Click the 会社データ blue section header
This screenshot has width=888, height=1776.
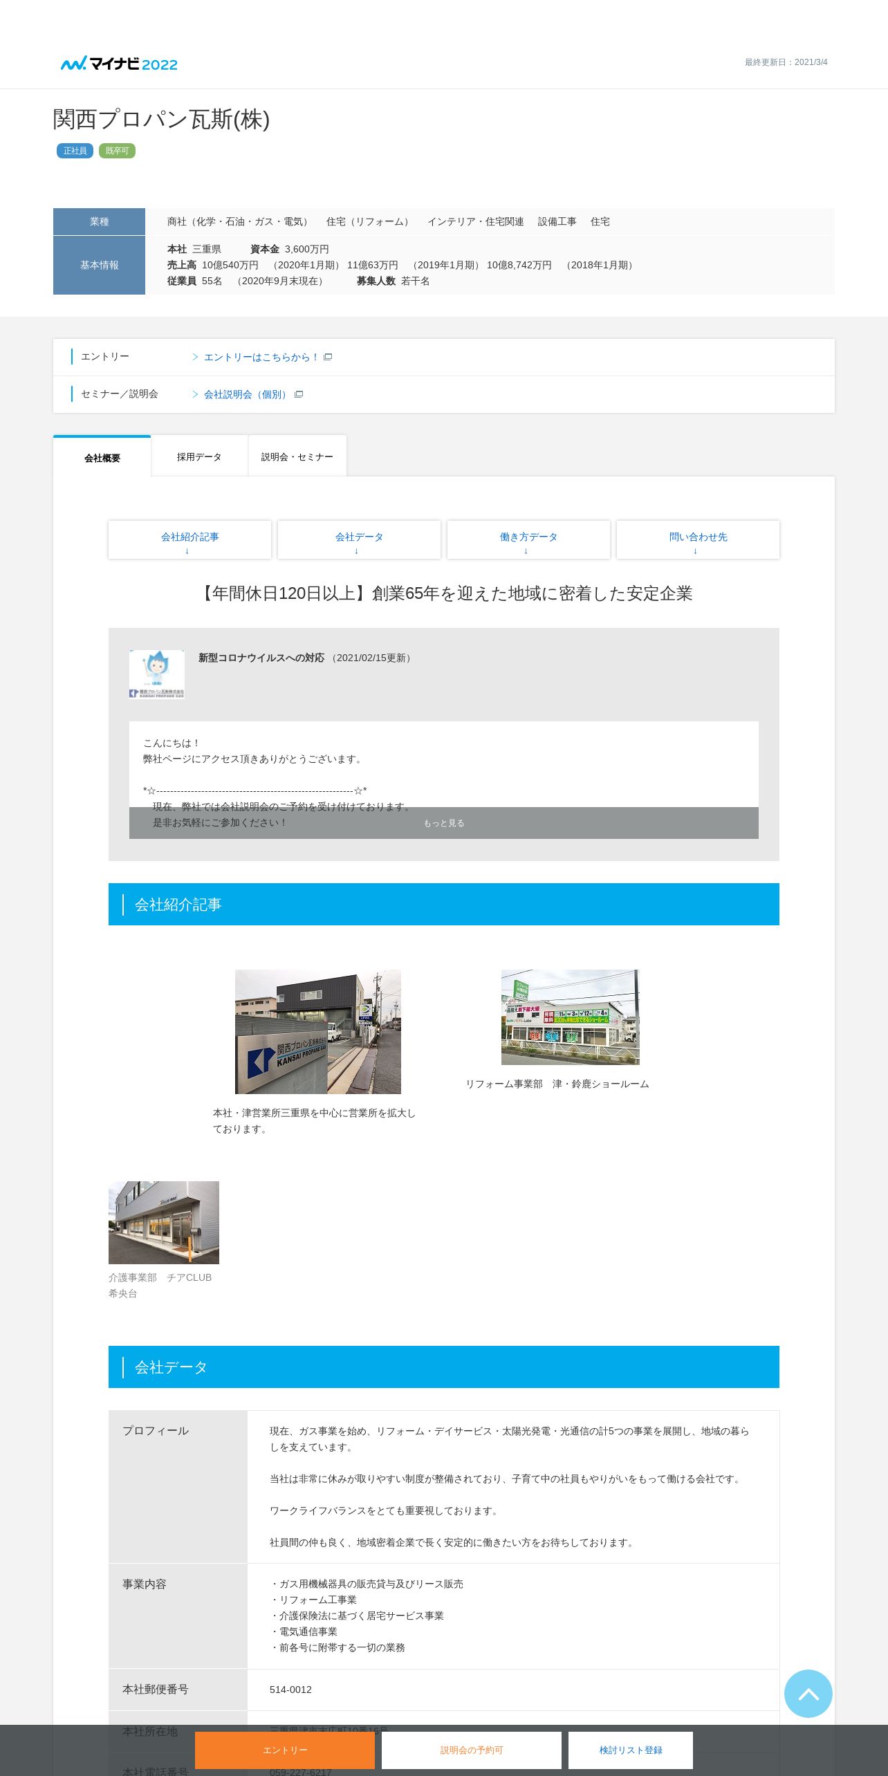coord(444,1367)
